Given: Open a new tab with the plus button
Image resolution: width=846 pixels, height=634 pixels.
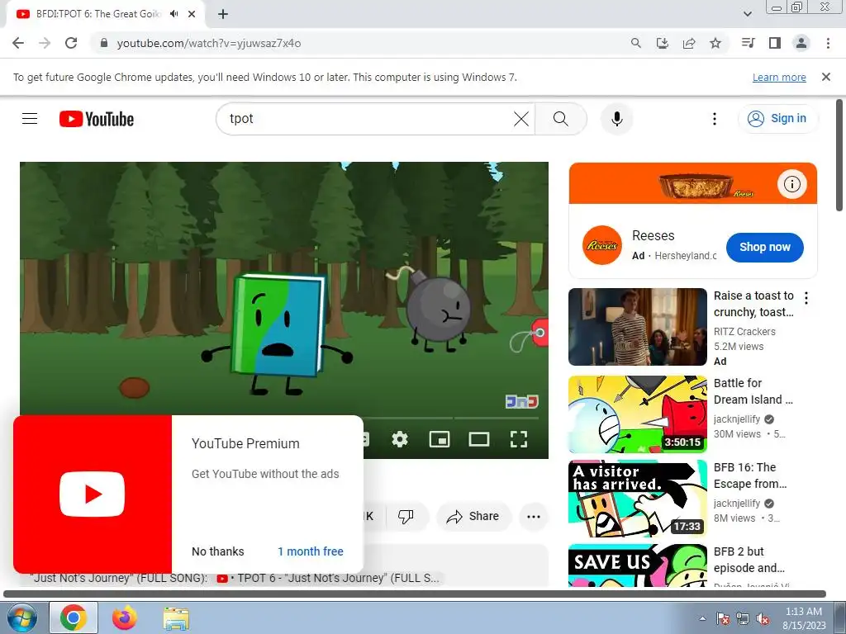Looking at the screenshot, I should tap(223, 14).
